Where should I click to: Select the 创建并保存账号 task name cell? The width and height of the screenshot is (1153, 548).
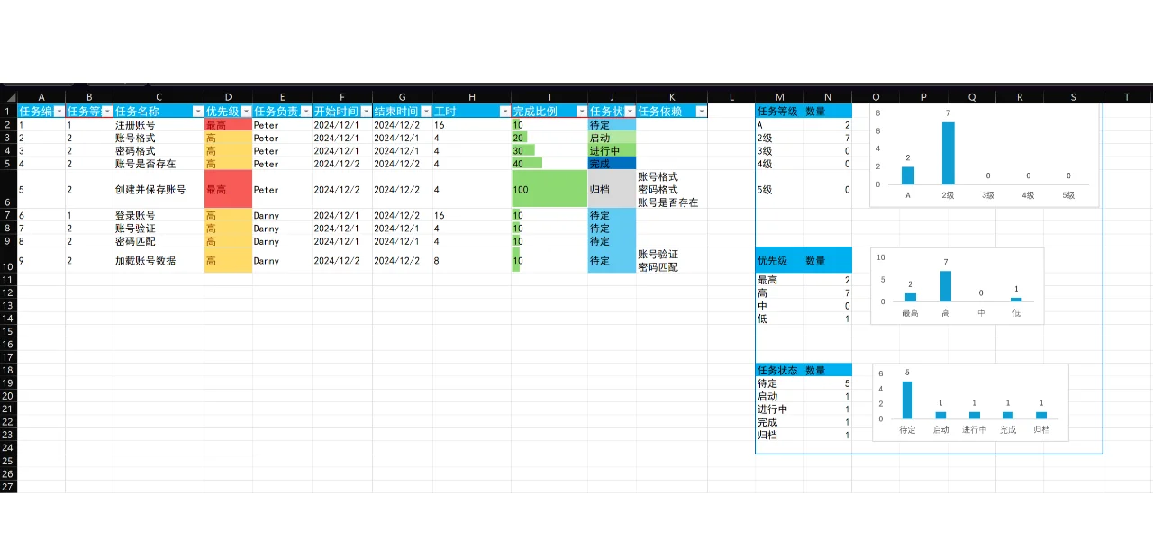pyautogui.click(x=159, y=190)
